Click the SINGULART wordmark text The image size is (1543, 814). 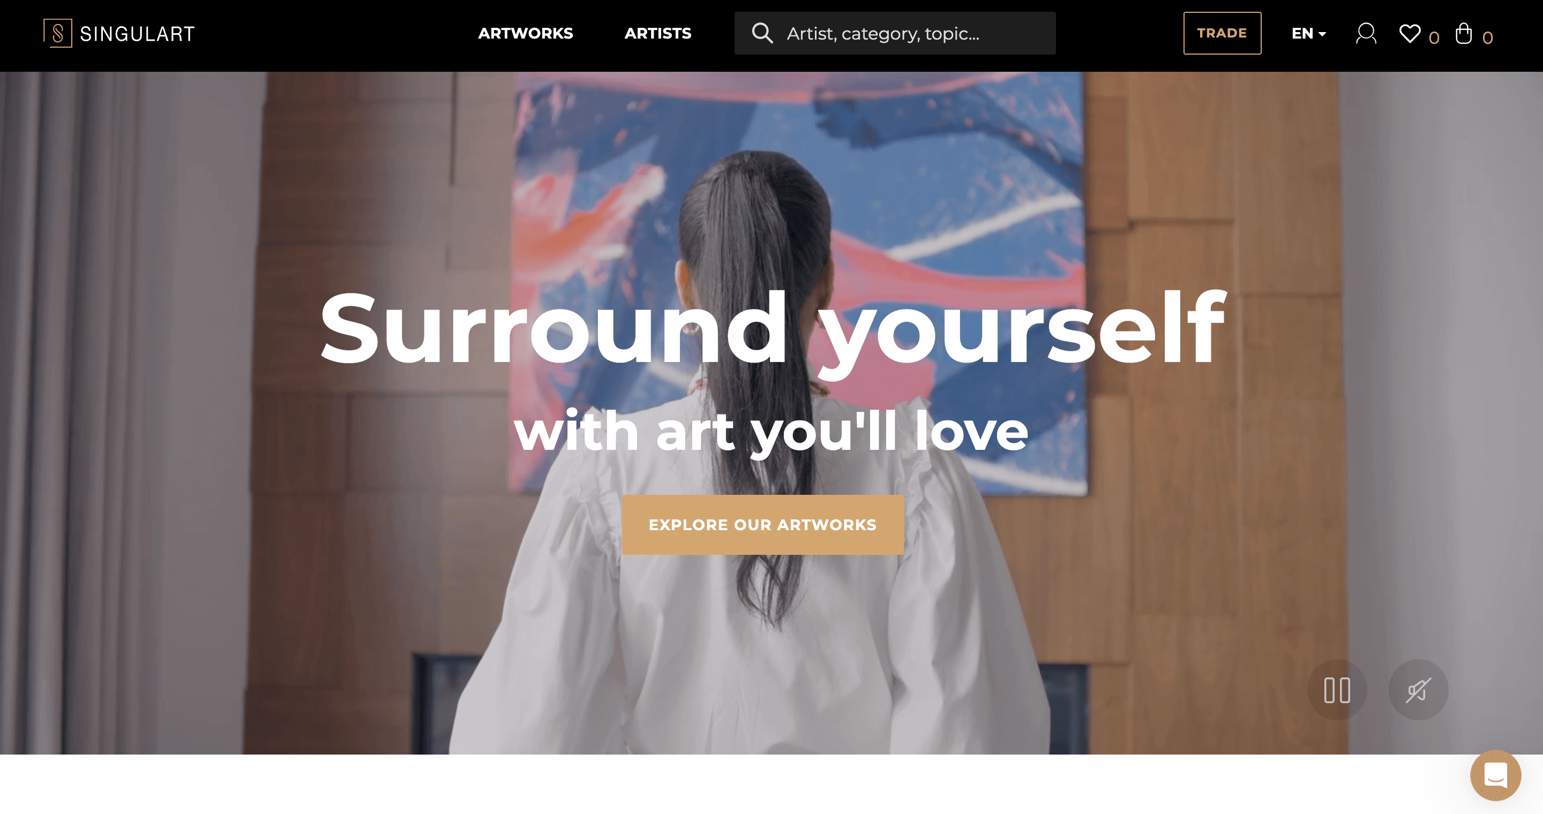tap(137, 34)
